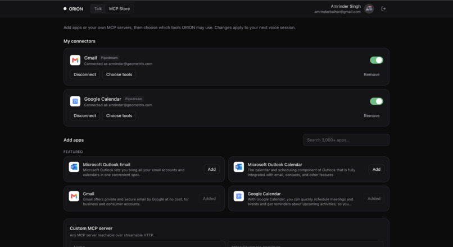Screen dimensions: 453x247
Task: Click the Google Calendar connector's connected-as text
Action: (x=118, y=105)
